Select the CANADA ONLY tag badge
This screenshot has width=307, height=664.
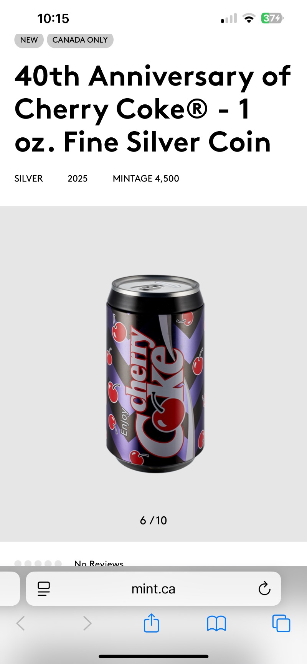click(80, 40)
